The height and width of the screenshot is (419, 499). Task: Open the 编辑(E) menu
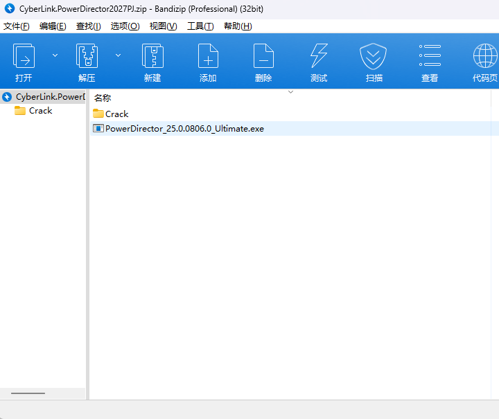[x=53, y=26]
